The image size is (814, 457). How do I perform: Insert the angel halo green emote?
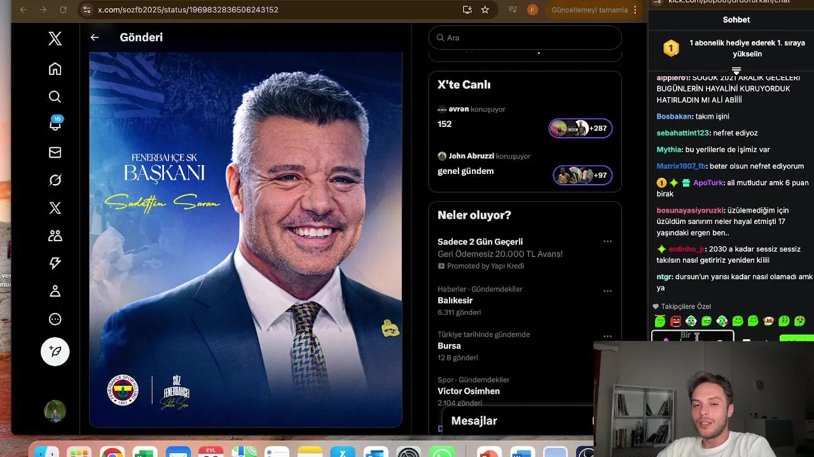pyautogui.click(x=660, y=321)
